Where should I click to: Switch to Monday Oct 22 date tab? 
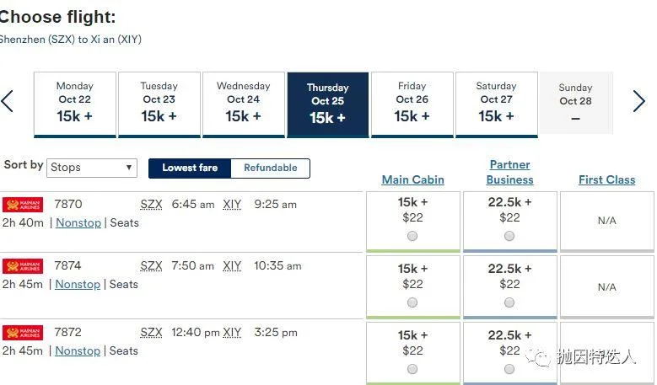click(x=74, y=104)
